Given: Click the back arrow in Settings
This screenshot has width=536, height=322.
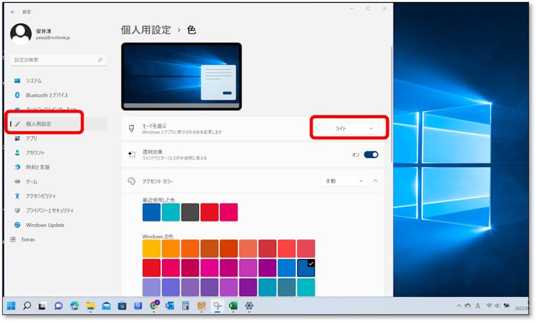Looking at the screenshot, I should [x=13, y=12].
